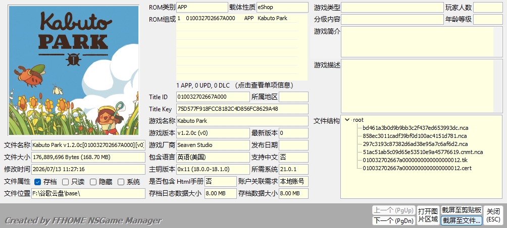Tick the 系统 system attribute checkbox
This screenshot has height=228, width=507.
[x=121, y=182]
